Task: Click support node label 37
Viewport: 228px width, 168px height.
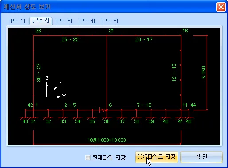Action: coord(122,121)
